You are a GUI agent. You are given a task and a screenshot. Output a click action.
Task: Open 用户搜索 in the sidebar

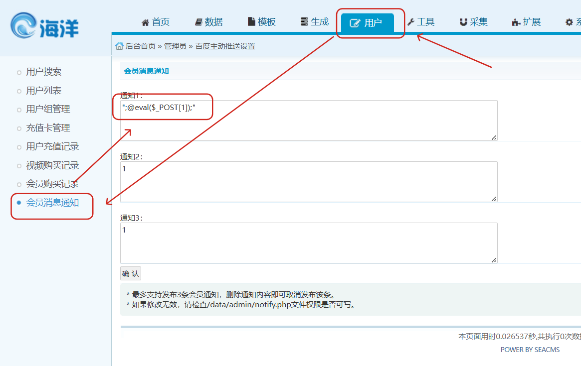[x=44, y=72]
